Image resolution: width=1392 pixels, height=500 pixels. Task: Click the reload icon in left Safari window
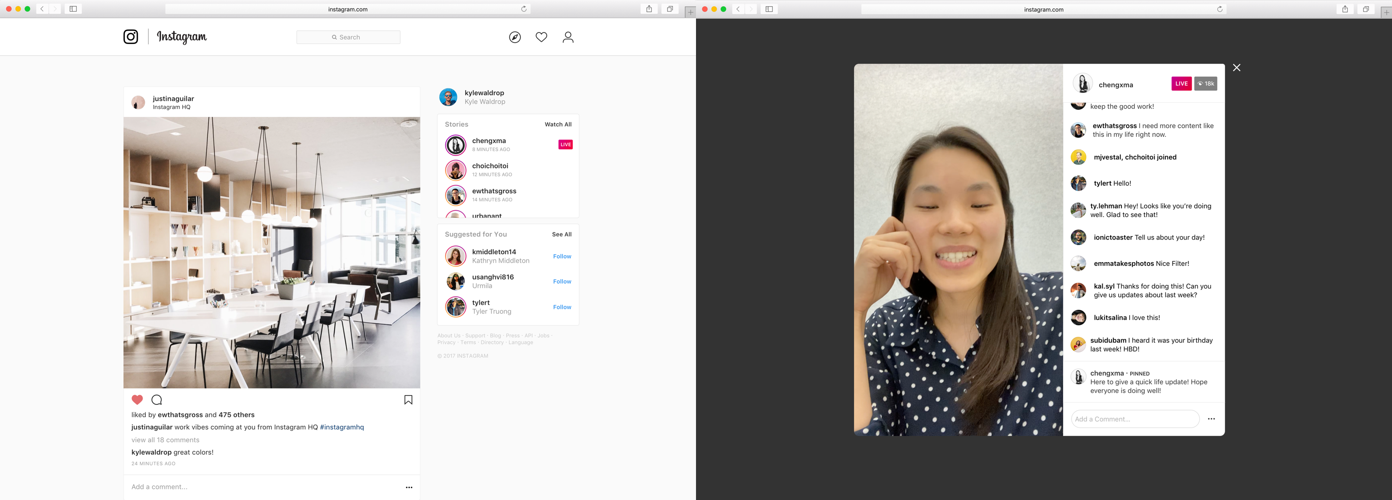tap(524, 9)
